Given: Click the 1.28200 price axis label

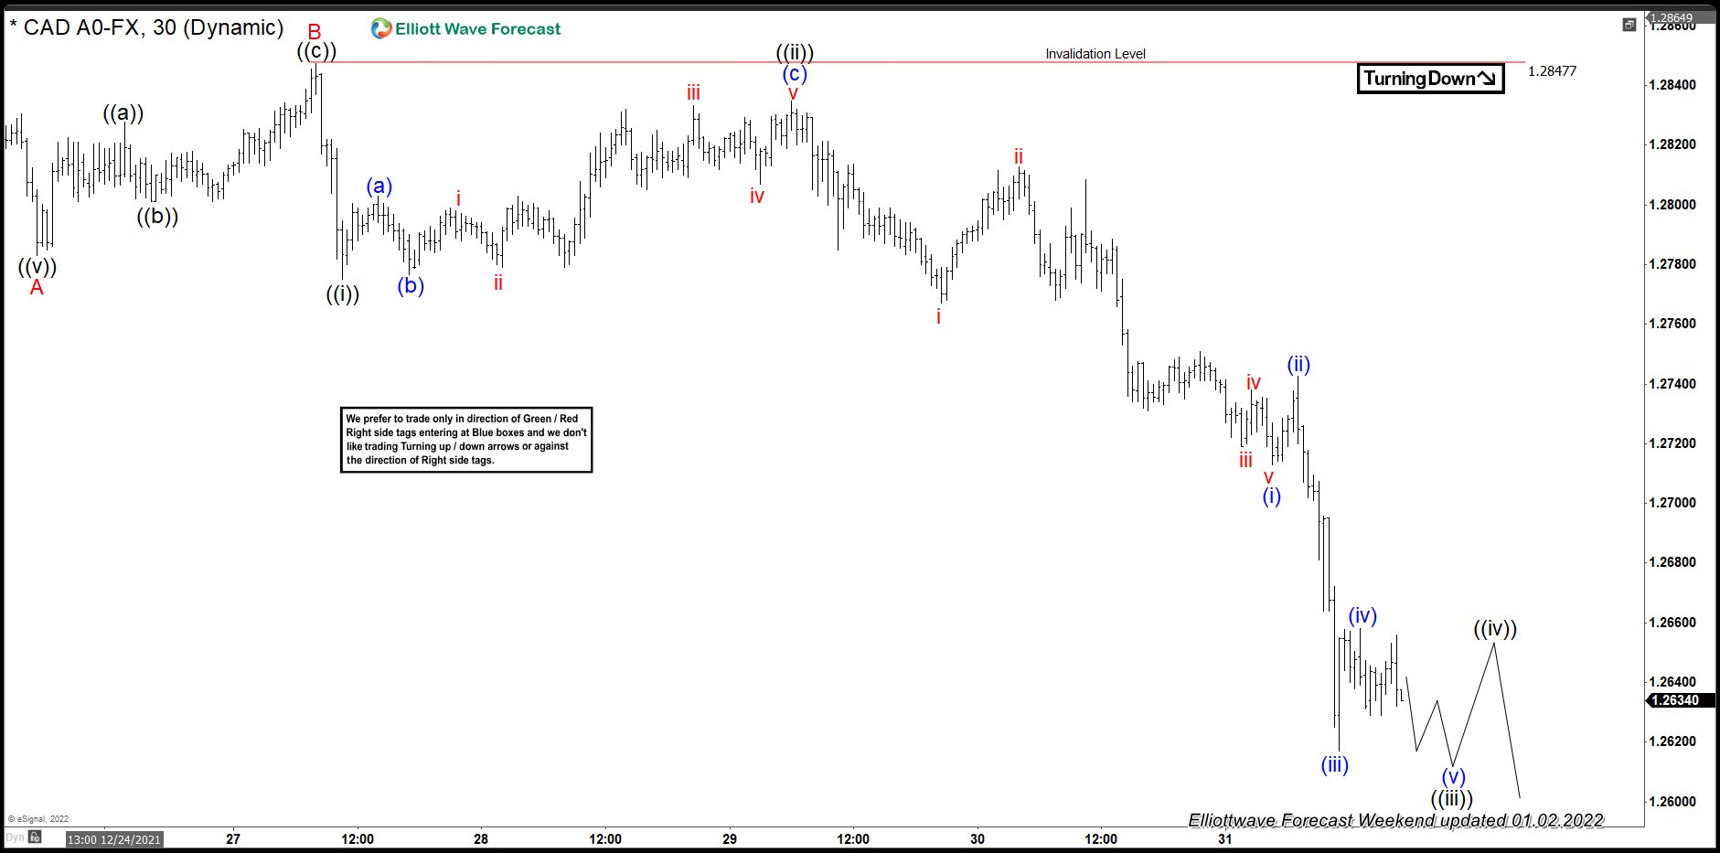Looking at the screenshot, I should (x=1672, y=144).
